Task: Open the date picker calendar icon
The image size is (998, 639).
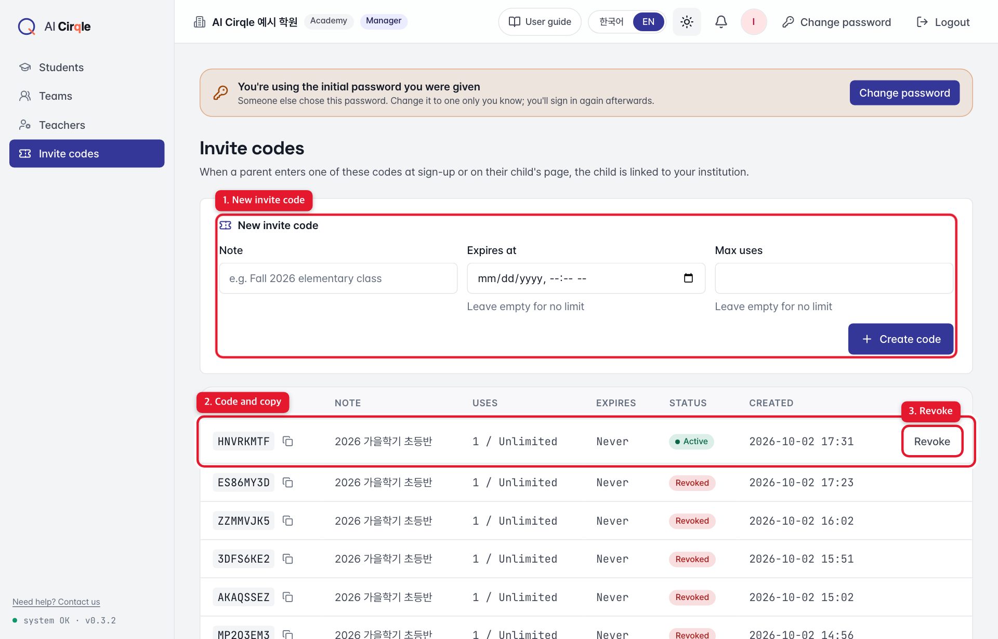Action: (x=688, y=278)
